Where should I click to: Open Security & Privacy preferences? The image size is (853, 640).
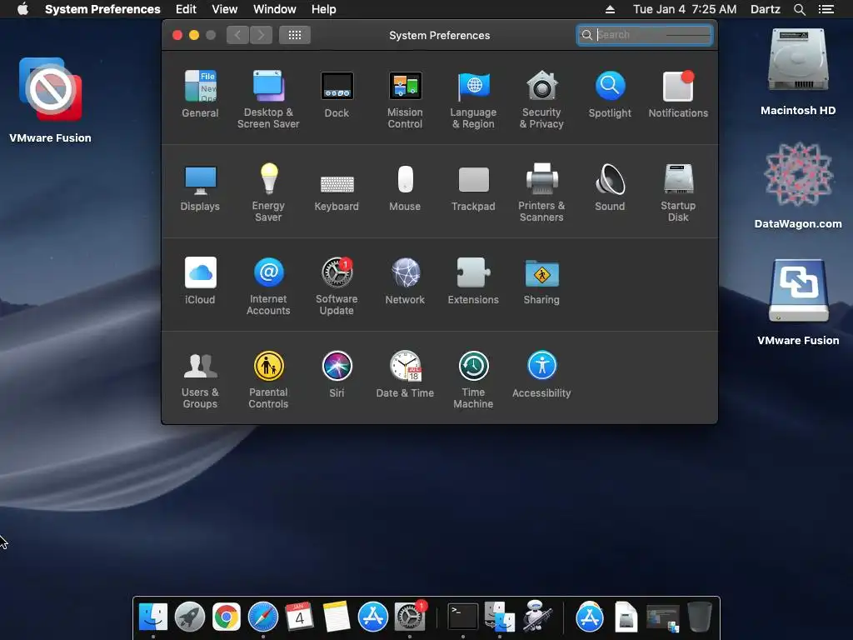click(541, 99)
